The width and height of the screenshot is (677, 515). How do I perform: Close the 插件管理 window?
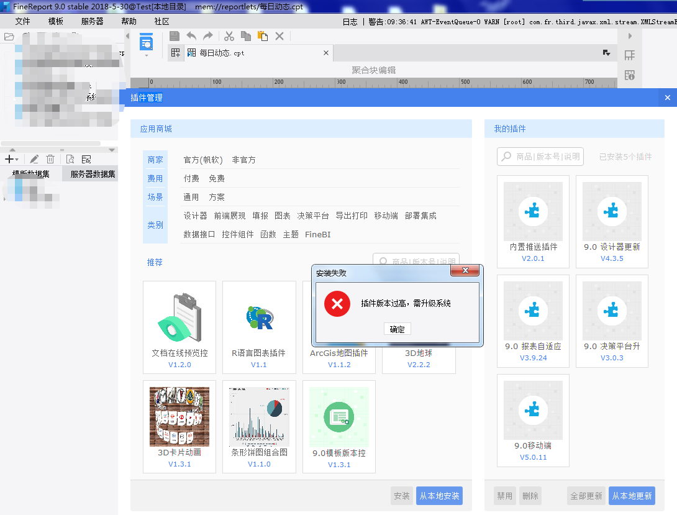click(x=668, y=98)
